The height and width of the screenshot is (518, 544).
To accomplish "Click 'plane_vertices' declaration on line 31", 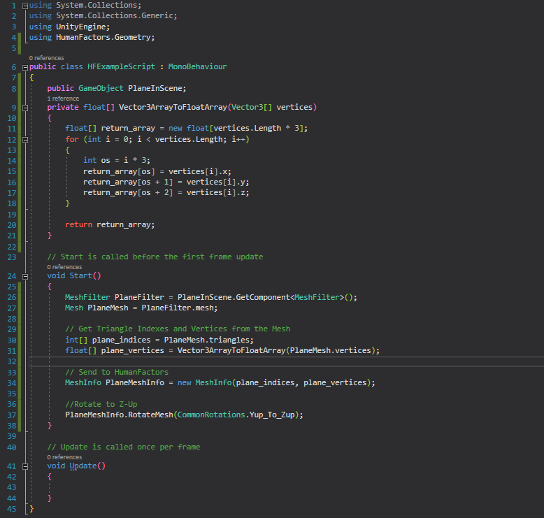I will [x=133, y=351].
